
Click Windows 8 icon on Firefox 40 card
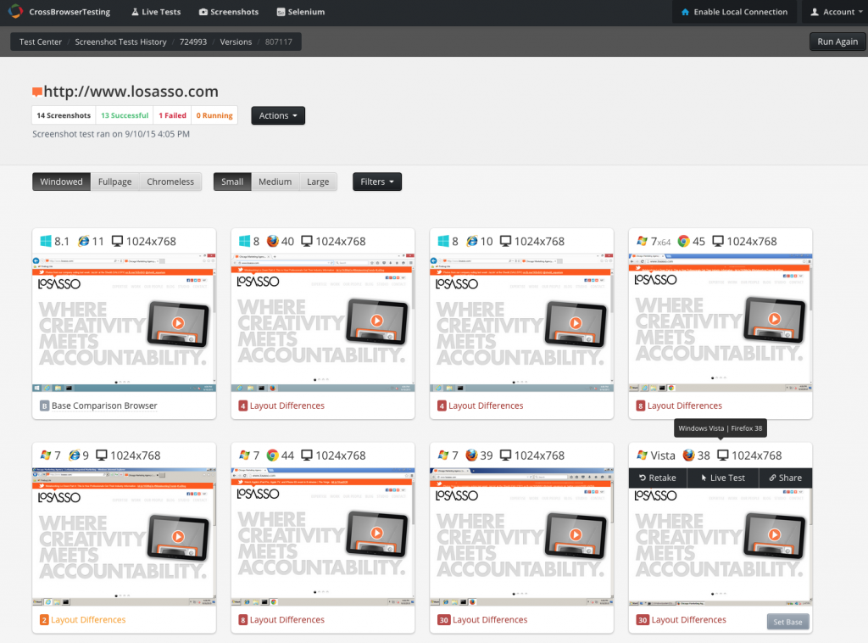click(x=244, y=241)
